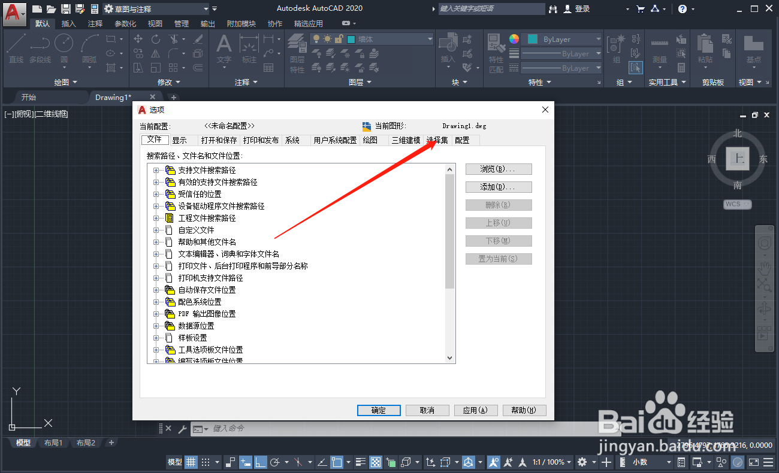Click the down arrow of the file list scrollbar
The image size is (779, 473).
(x=450, y=358)
